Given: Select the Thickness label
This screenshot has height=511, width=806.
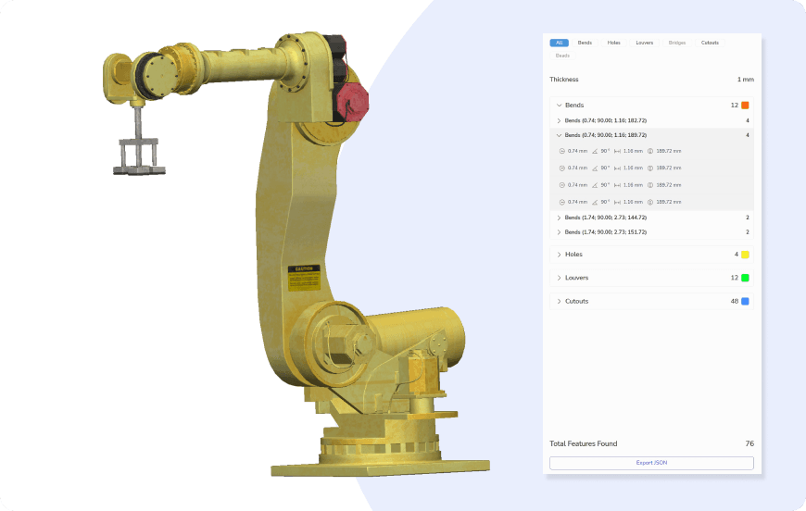Looking at the screenshot, I should (564, 79).
